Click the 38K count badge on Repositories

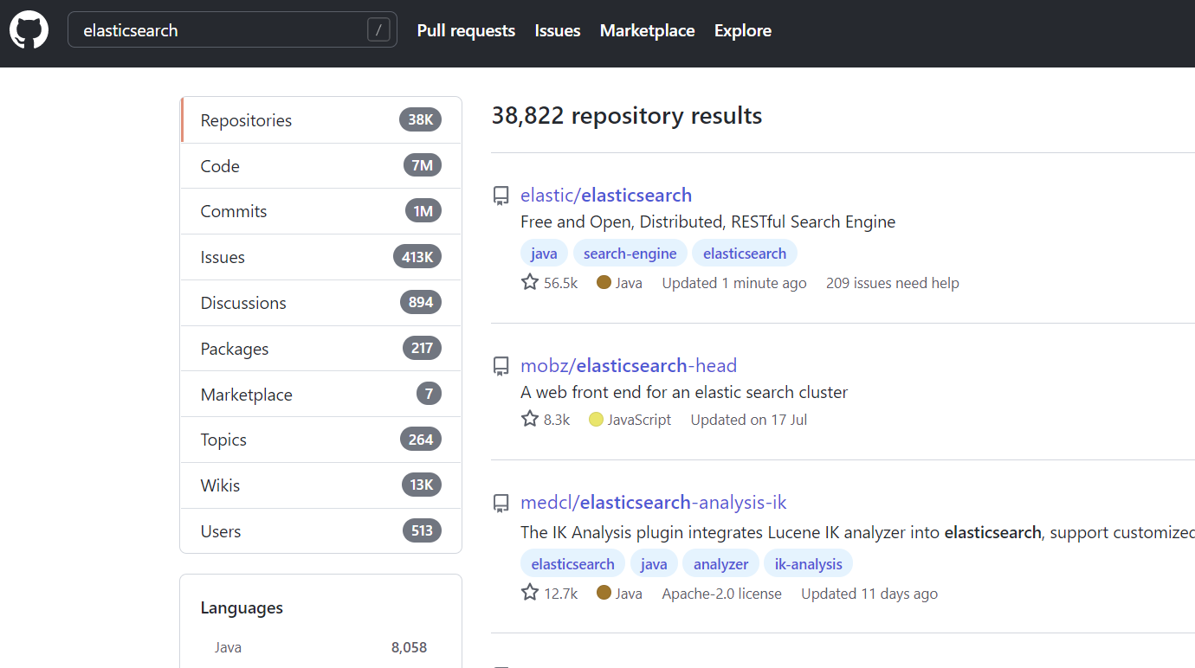[x=421, y=119]
